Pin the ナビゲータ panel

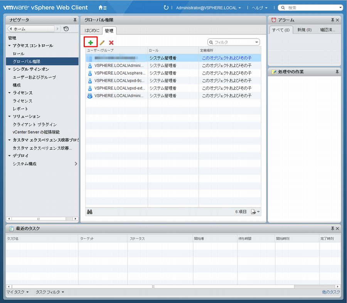75,20
